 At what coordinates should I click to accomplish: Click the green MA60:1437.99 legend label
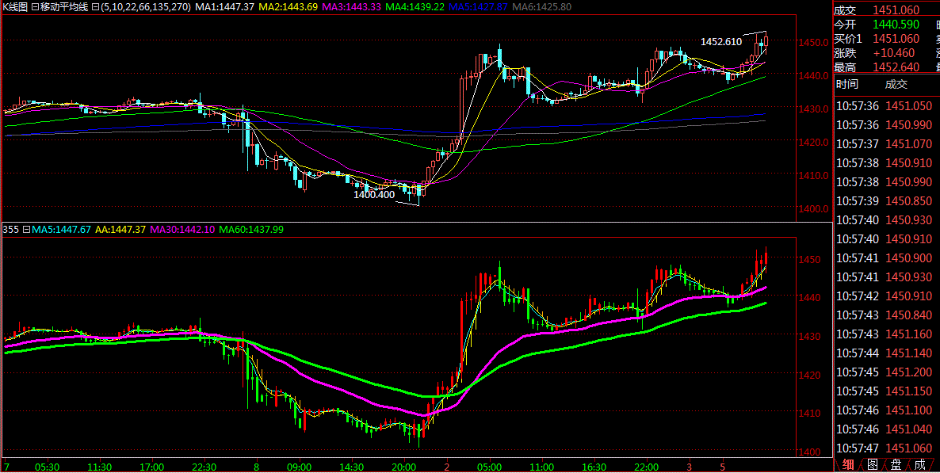(251, 229)
